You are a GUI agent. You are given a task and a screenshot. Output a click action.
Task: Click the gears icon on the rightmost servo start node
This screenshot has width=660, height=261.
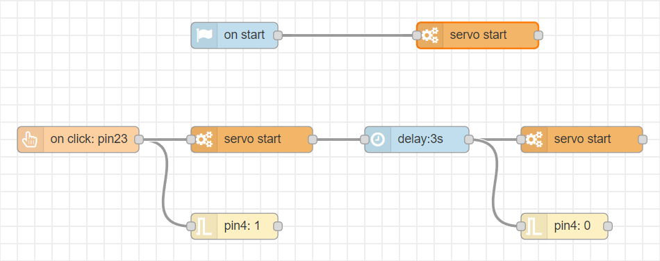coord(534,139)
